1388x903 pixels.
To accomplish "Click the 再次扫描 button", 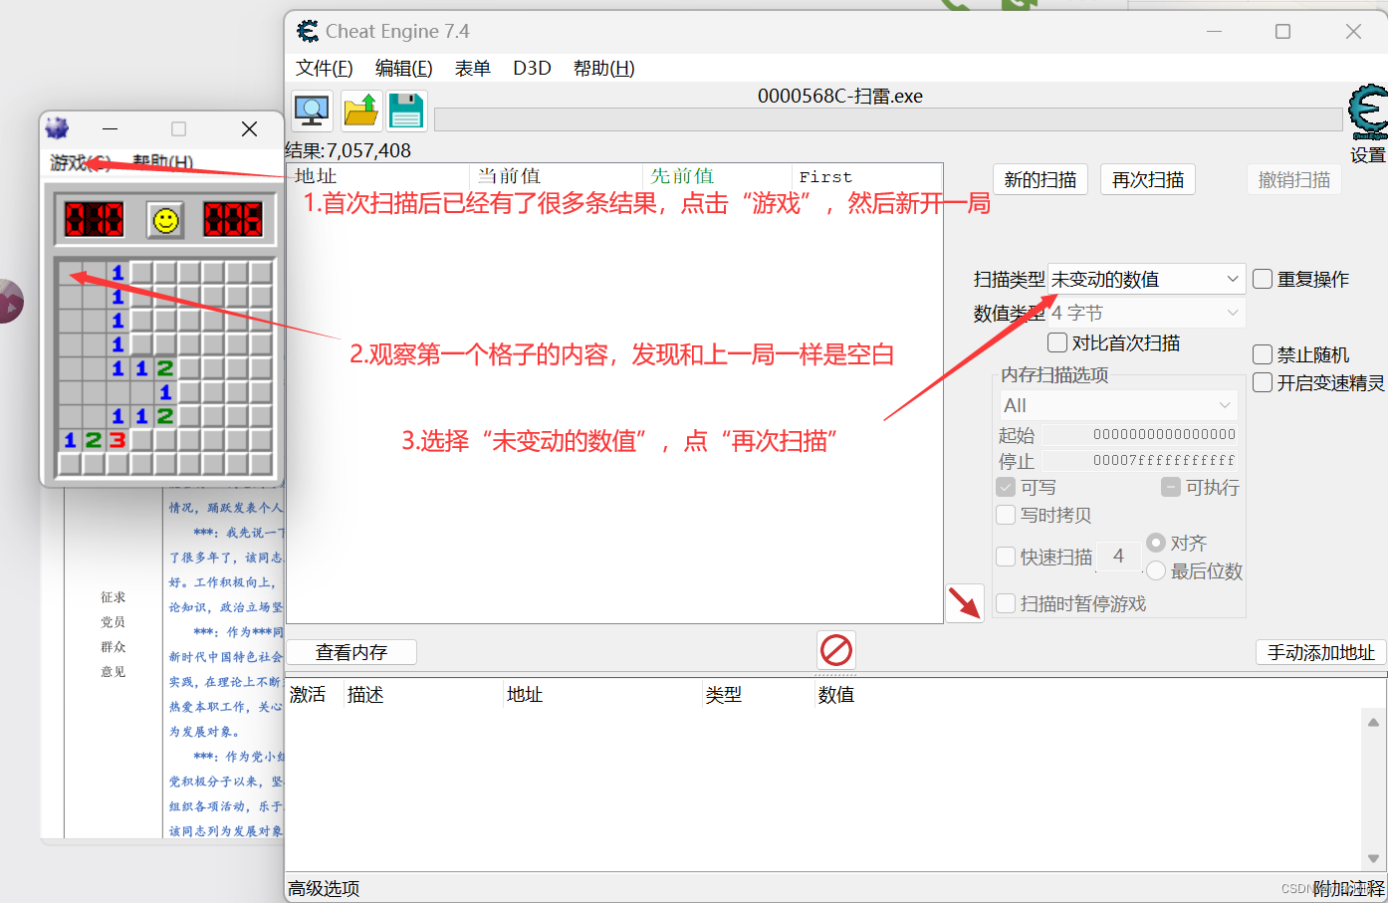I will tap(1148, 179).
